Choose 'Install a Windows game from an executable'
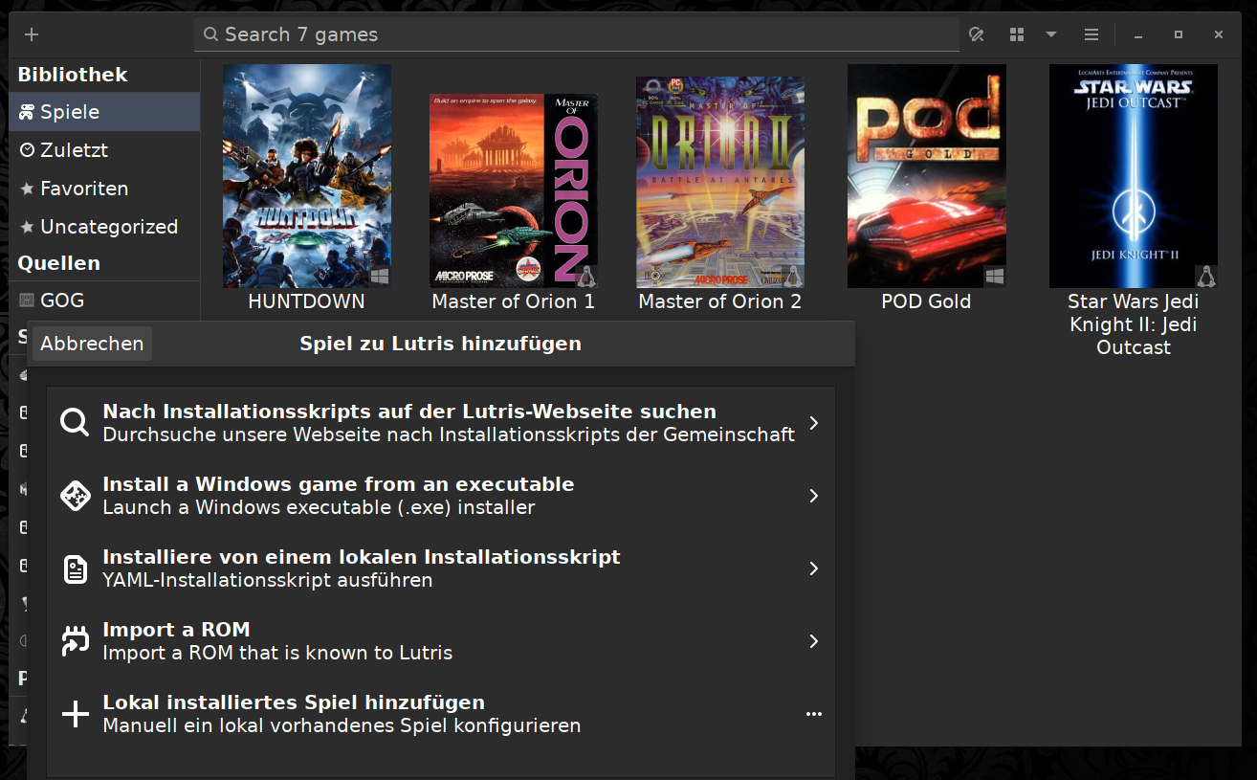This screenshot has width=1257, height=780. click(441, 496)
